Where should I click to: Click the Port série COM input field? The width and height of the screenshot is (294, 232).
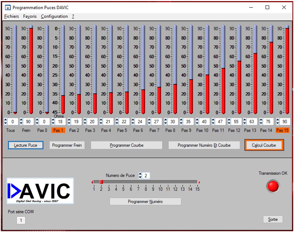click(21, 220)
